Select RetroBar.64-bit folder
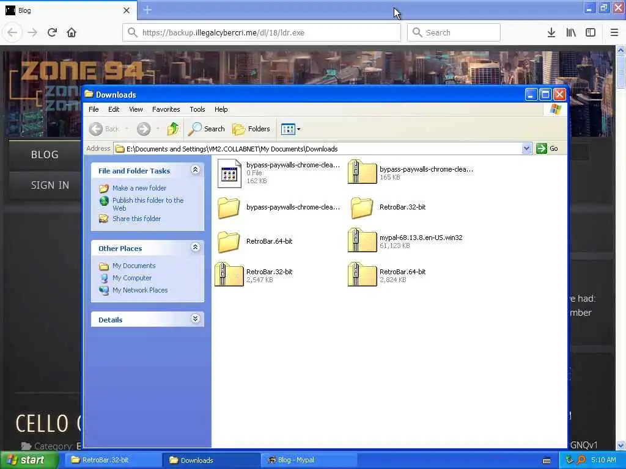 pos(255,242)
